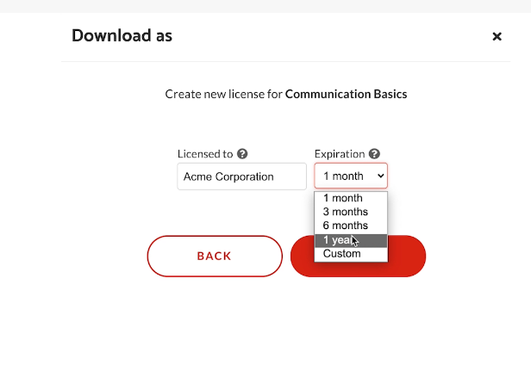Screen dimensions: 531x365
Task: Click the bold Communication Basics course name
Action: (346, 94)
